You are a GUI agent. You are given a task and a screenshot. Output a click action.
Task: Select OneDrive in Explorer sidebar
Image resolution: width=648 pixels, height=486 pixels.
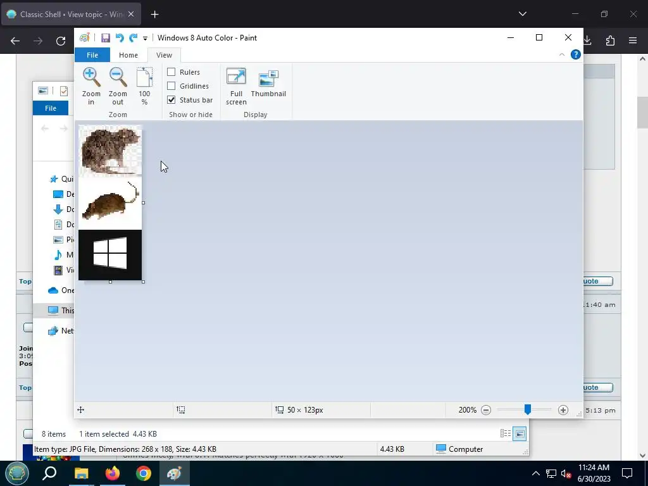pyautogui.click(x=61, y=290)
